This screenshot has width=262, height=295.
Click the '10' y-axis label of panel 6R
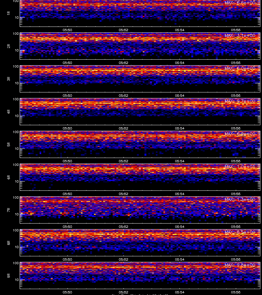click(x=17, y=181)
